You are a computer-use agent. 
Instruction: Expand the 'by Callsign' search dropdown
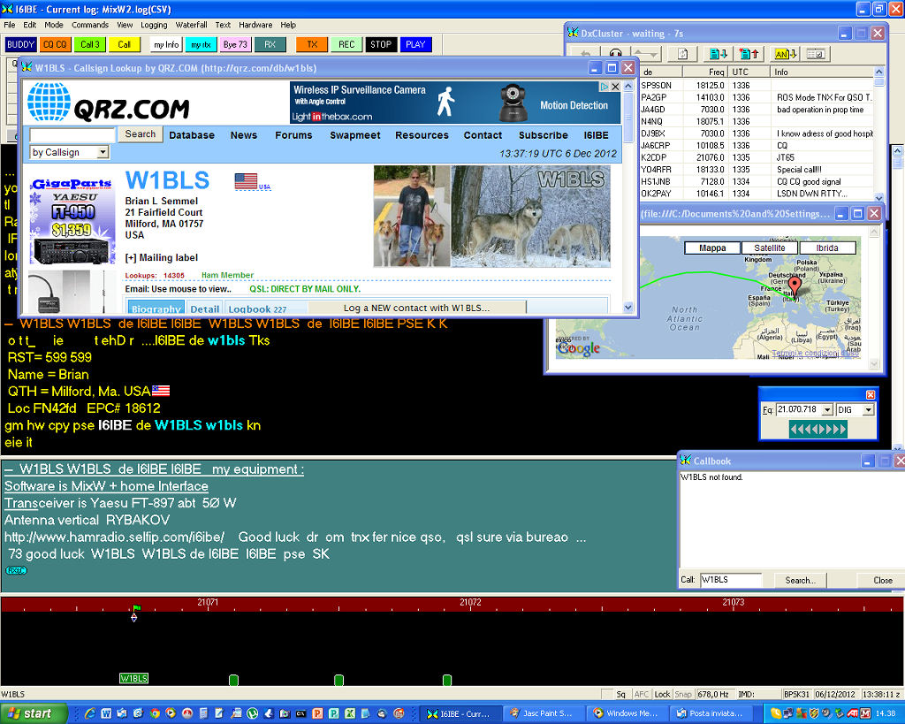click(103, 153)
